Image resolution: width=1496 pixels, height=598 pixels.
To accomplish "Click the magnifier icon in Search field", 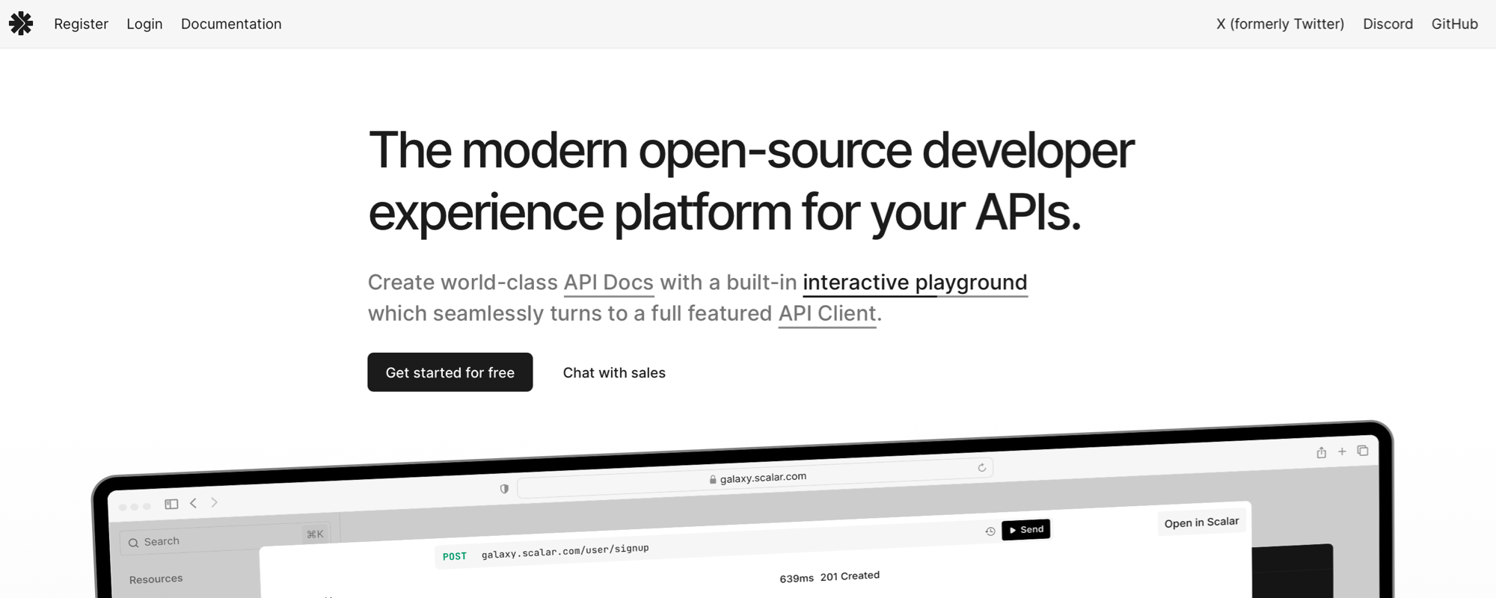I will pos(133,543).
